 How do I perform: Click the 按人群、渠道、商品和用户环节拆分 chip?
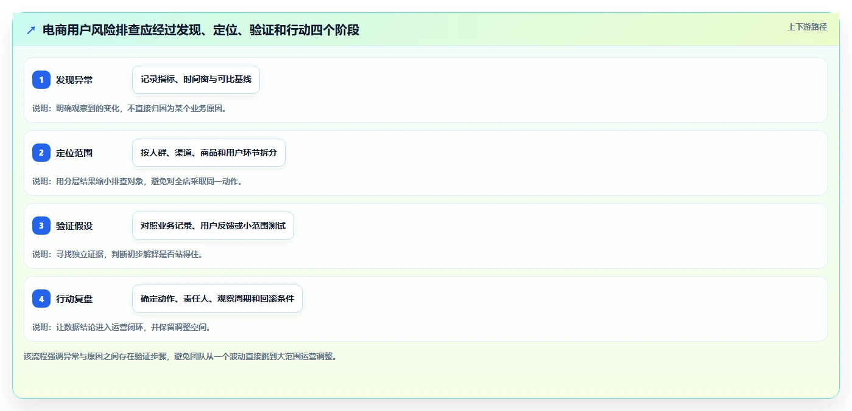(209, 153)
